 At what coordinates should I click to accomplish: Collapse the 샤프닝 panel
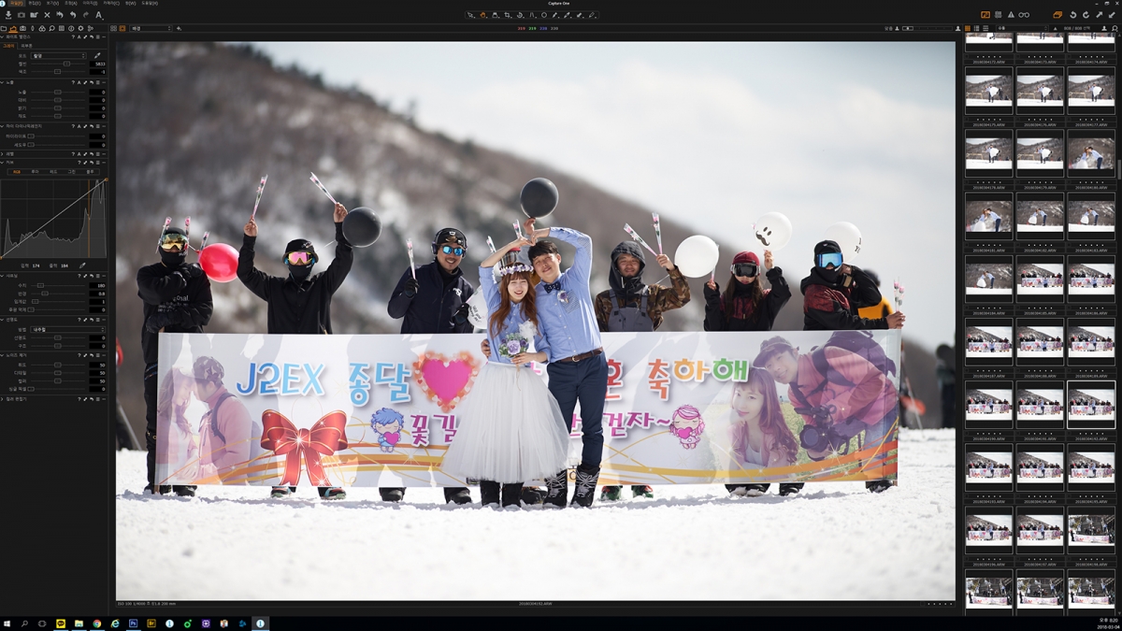(3, 276)
